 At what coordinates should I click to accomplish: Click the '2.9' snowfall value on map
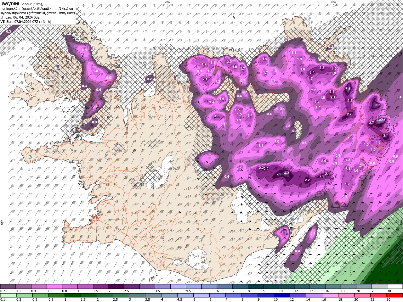coord(279,174)
